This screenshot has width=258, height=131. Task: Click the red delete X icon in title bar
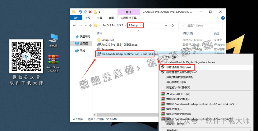90,12
